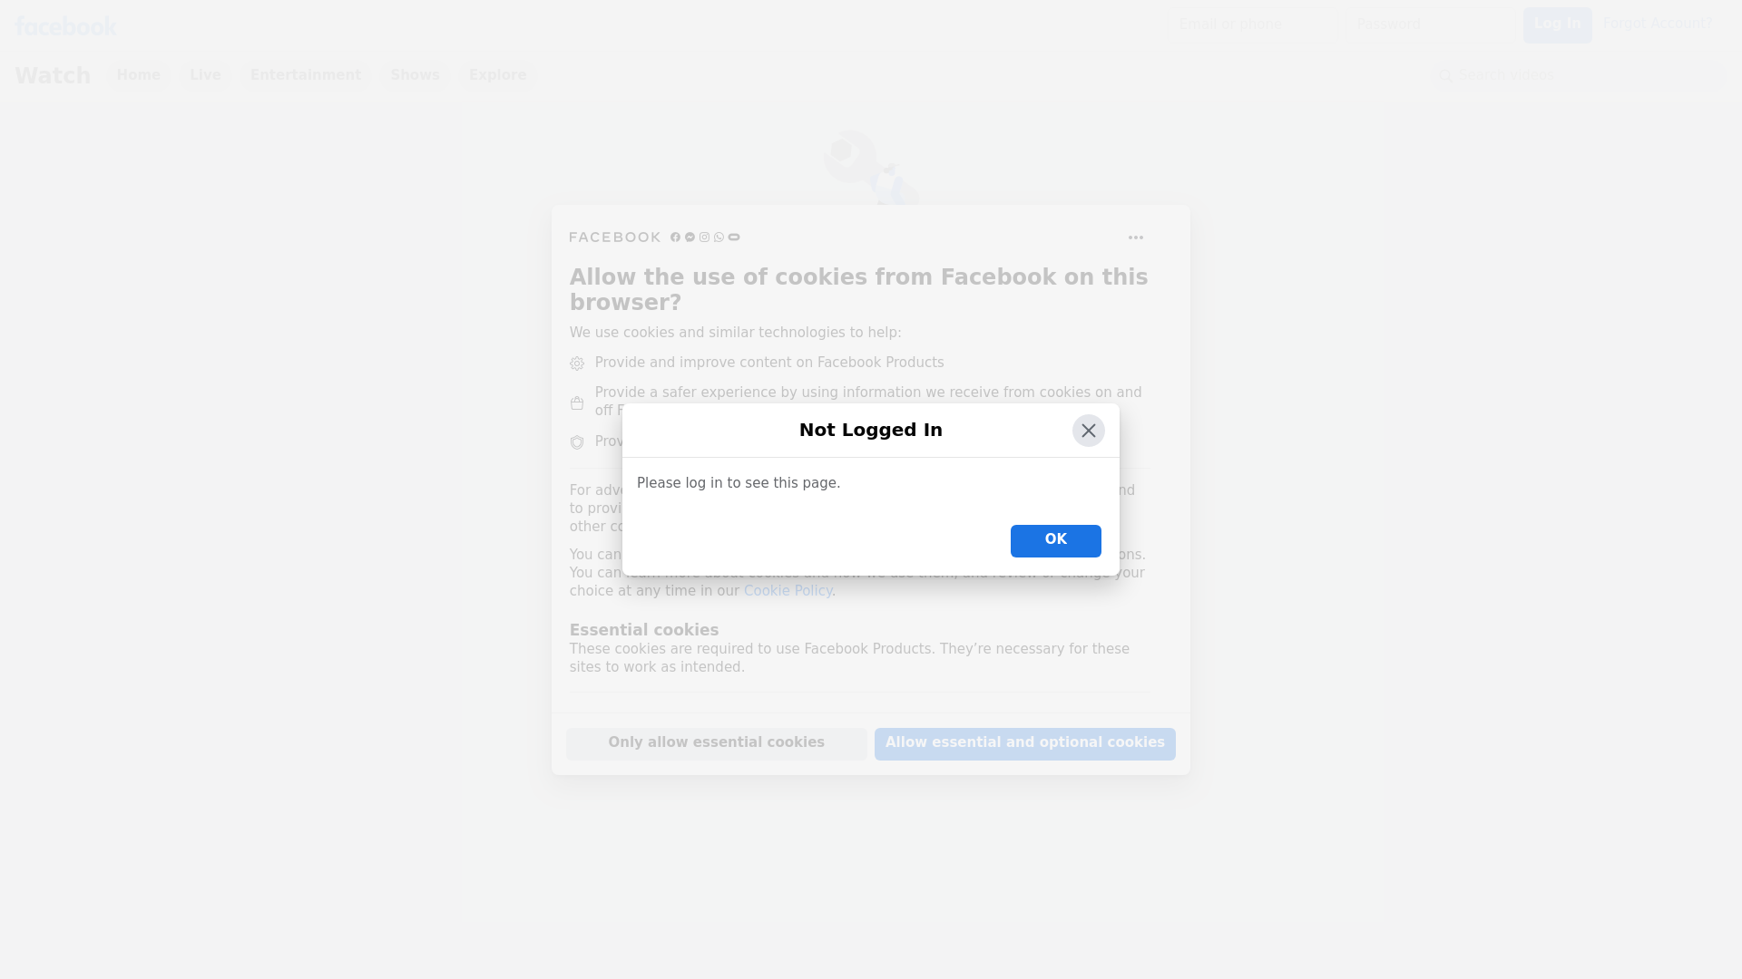Open the Entertainment tab
The image size is (1742, 979).
(305, 75)
